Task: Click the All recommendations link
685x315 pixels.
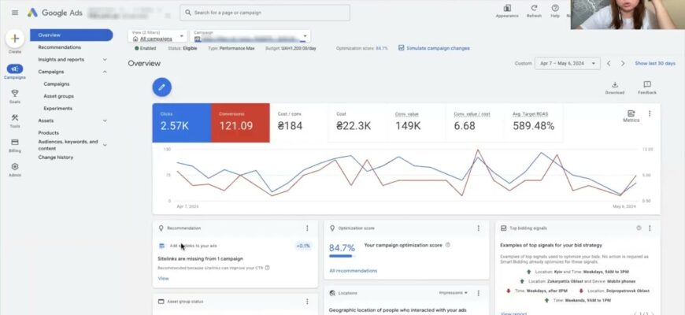Action: (353, 271)
